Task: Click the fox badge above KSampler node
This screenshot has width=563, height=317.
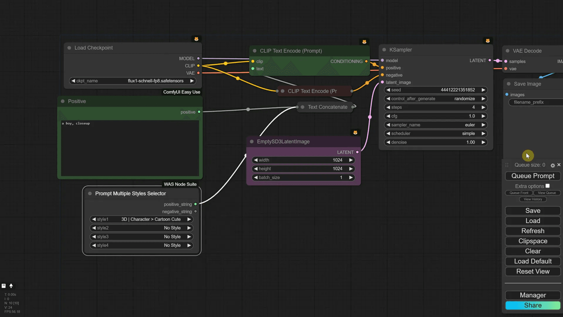Action: (488, 41)
